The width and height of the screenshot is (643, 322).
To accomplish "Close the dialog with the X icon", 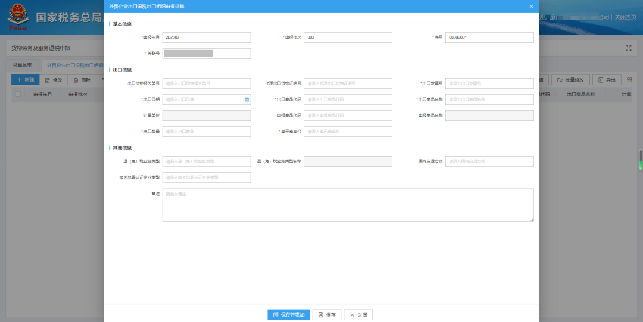I will [532, 7].
